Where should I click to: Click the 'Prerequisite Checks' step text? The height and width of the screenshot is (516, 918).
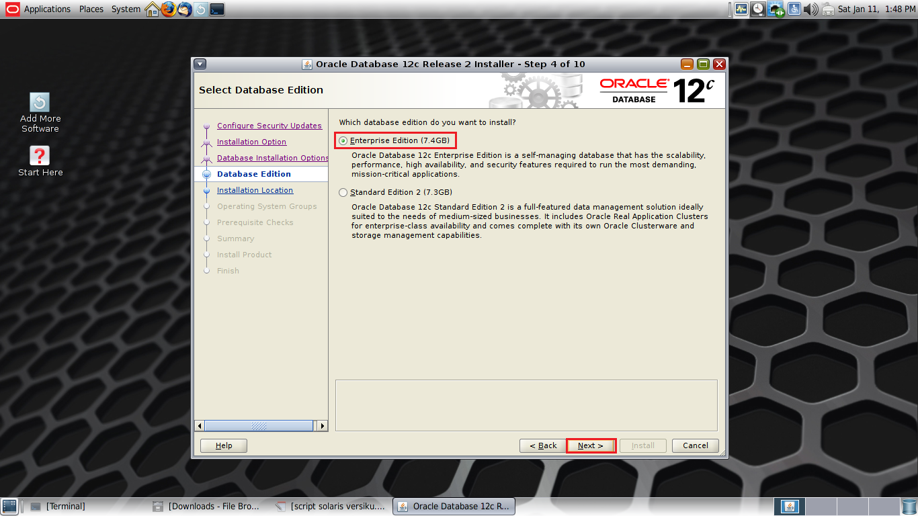point(255,222)
